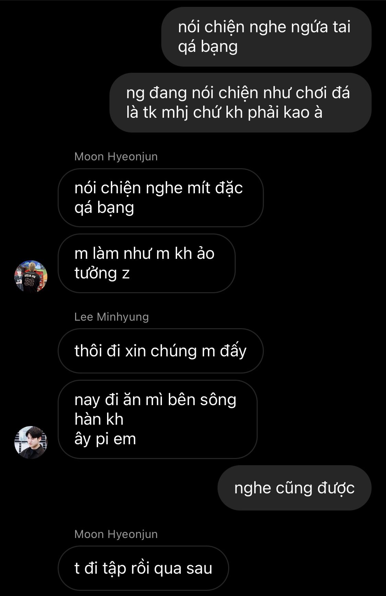Select the message starting 'ng đang nói chiện'
Screen dimensions: 386x596
pos(241,103)
